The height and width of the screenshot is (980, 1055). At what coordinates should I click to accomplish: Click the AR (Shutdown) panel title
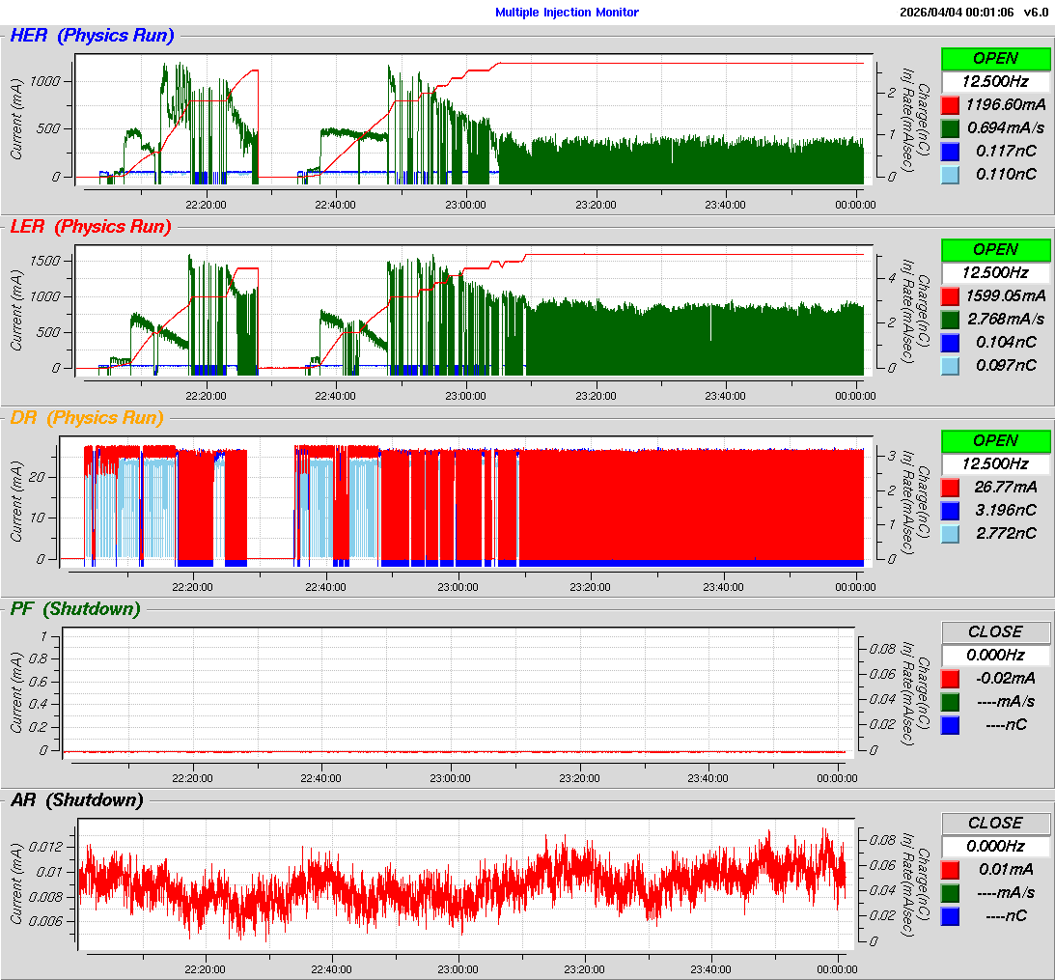[76, 800]
